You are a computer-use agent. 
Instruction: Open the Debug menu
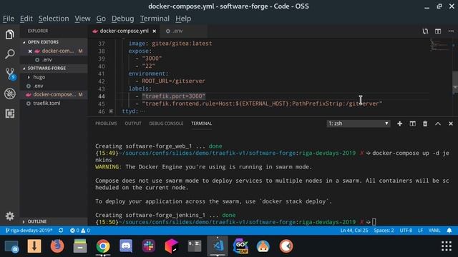tap(122, 19)
